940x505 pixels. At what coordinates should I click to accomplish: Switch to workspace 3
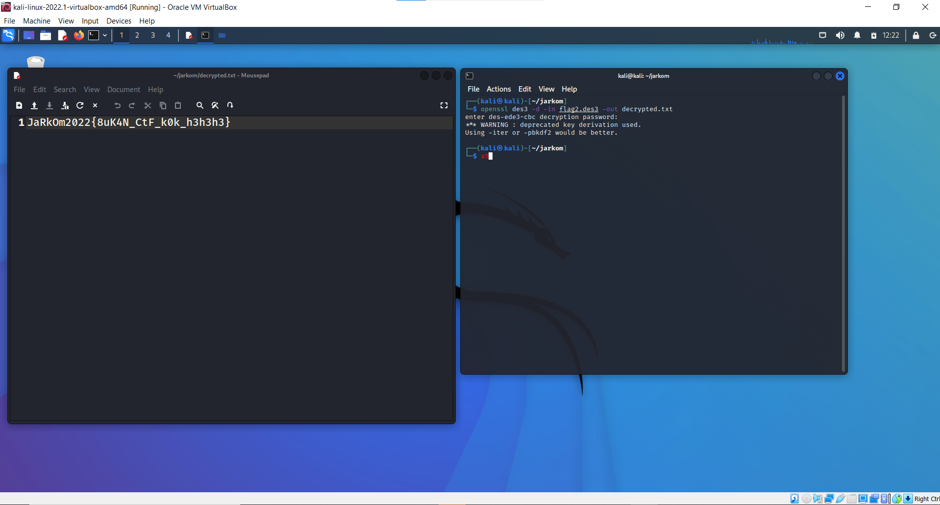coord(153,35)
